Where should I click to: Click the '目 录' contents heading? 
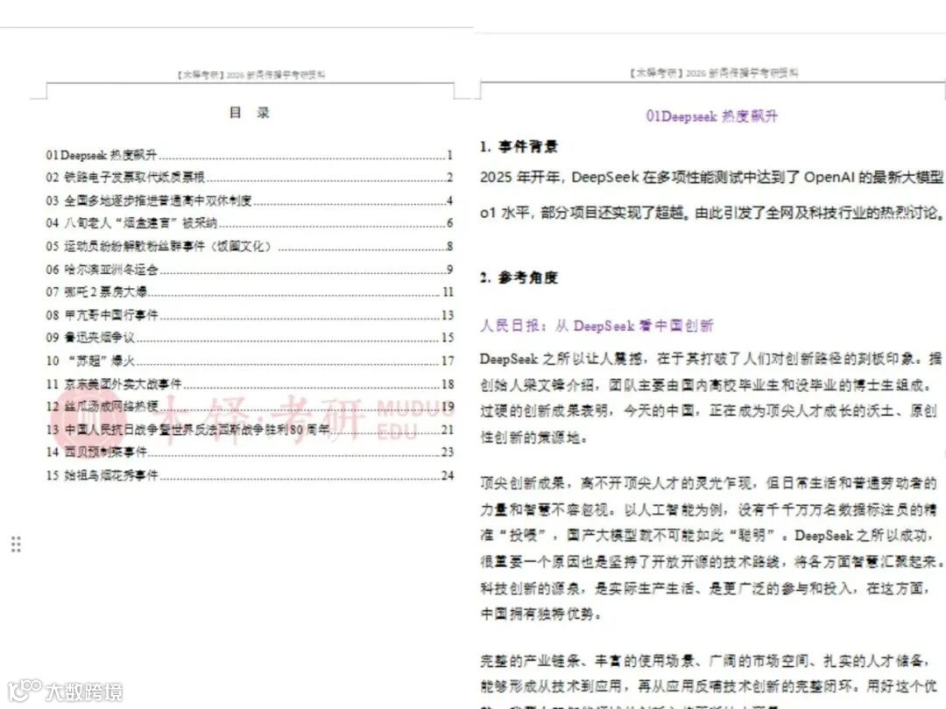pos(249,112)
